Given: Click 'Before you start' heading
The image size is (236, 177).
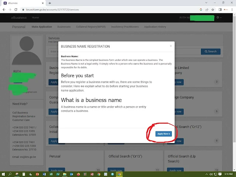Looking at the screenshot, I should tap(77, 76).
